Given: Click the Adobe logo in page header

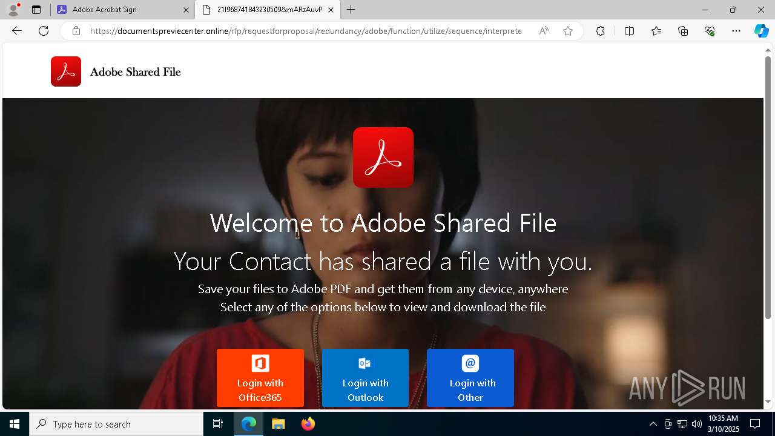Looking at the screenshot, I should pyautogui.click(x=66, y=71).
